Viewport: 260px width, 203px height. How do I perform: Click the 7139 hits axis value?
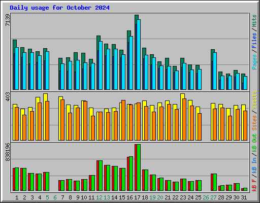(8, 20)
